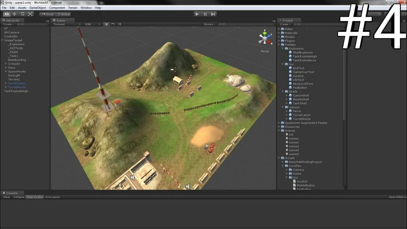Open the Edit menu
This screenshot has width=407, height=229.
click(12, 8)
